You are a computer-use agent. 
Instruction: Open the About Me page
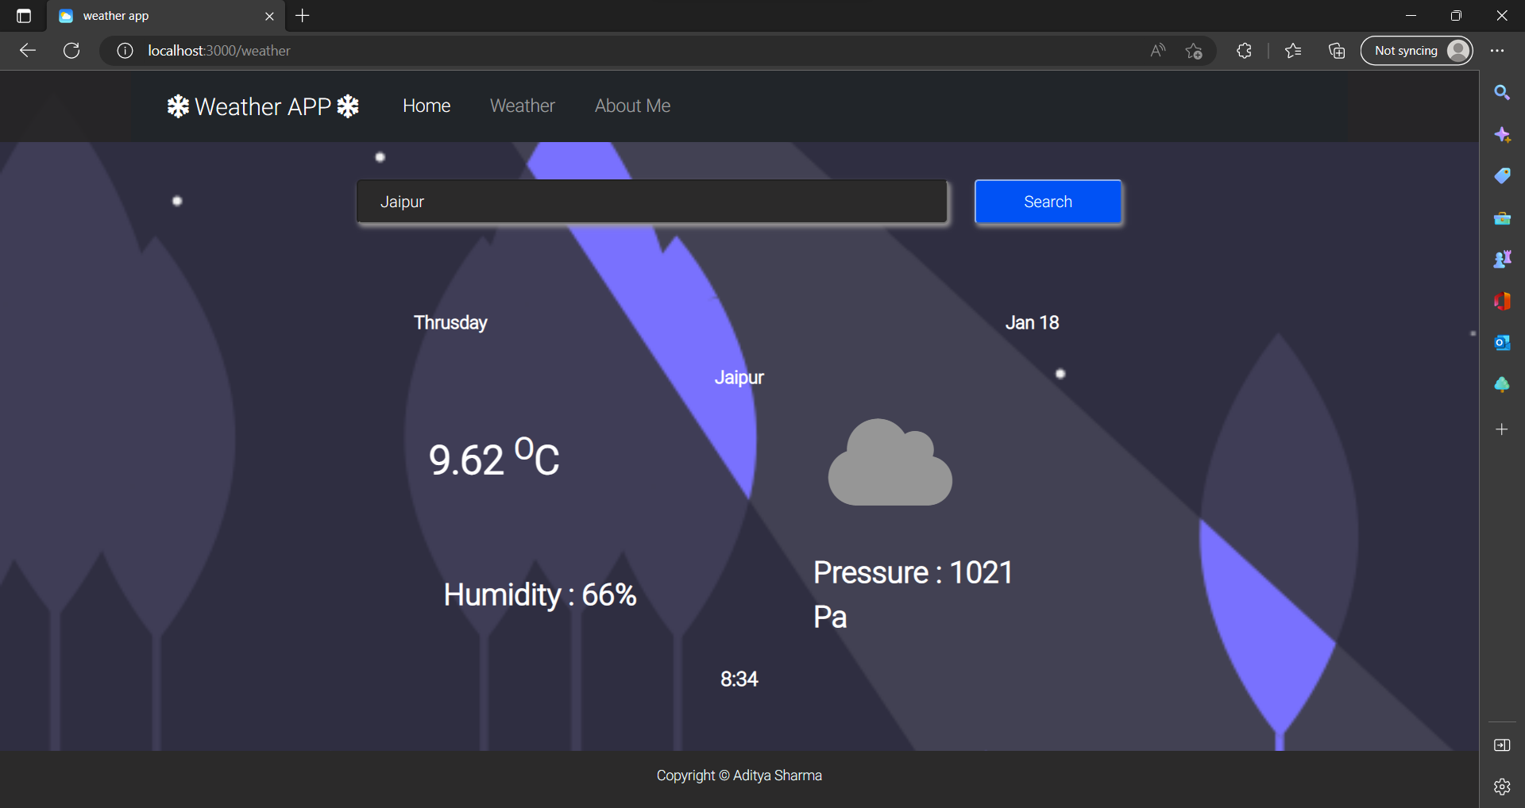point(631,106)
